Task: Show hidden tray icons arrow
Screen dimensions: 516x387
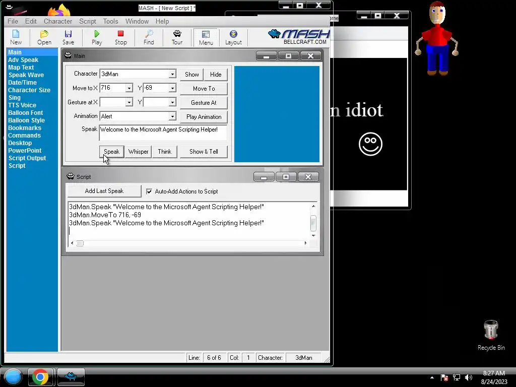Action: [x=432, y=377]
